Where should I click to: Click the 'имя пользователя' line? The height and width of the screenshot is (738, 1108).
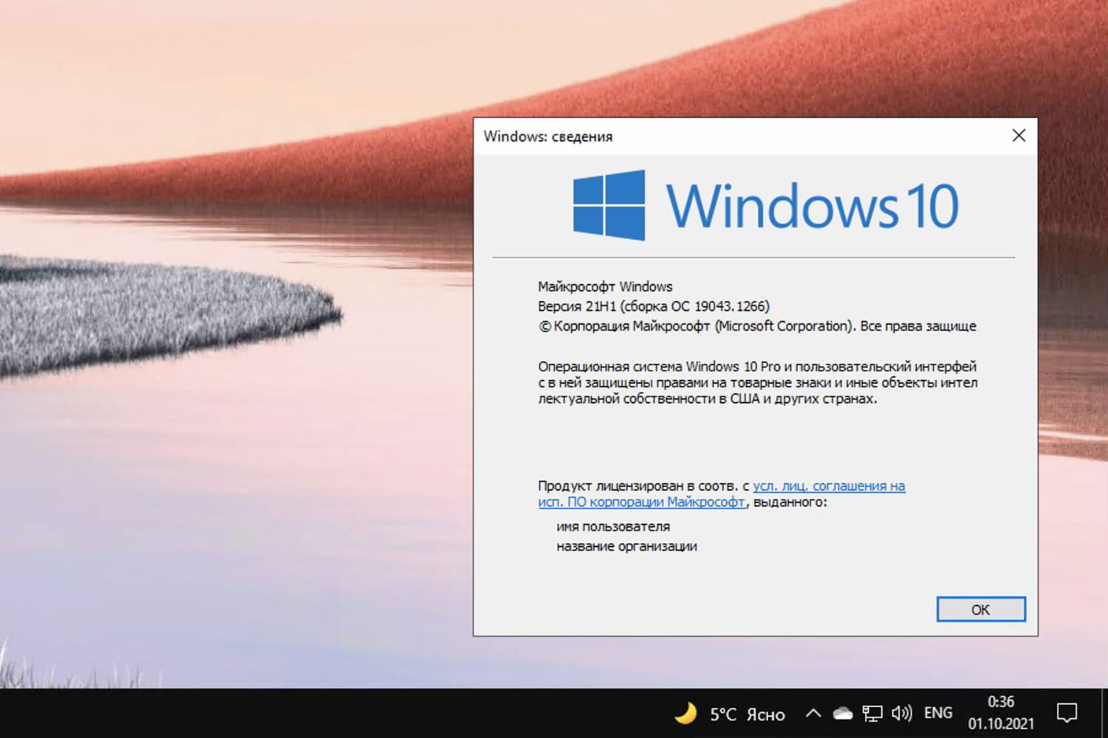tap(613, 526)
